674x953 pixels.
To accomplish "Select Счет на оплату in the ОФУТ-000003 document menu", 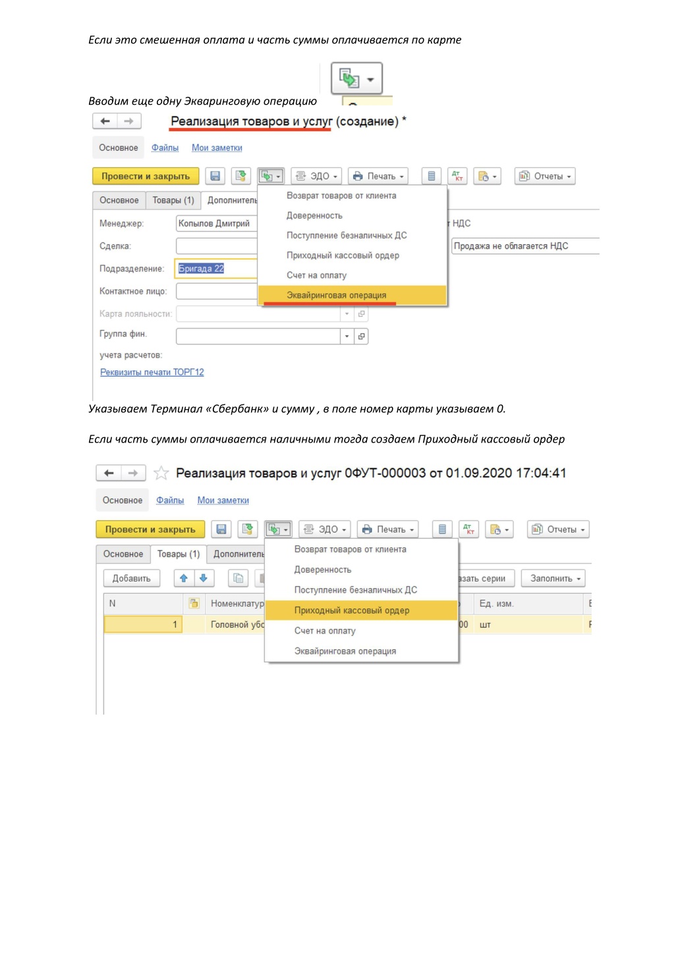I will coord(361,631).
